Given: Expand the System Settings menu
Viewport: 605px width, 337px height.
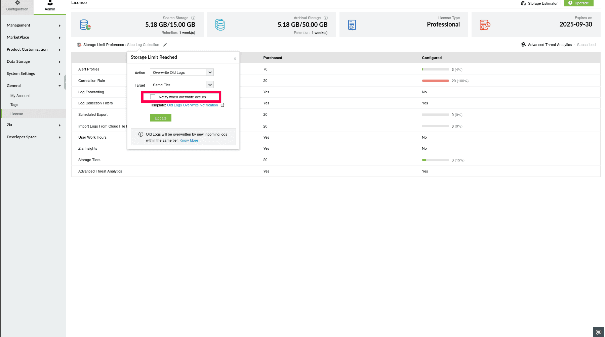Looking at the screenshot, I should [x=34, y=74].
